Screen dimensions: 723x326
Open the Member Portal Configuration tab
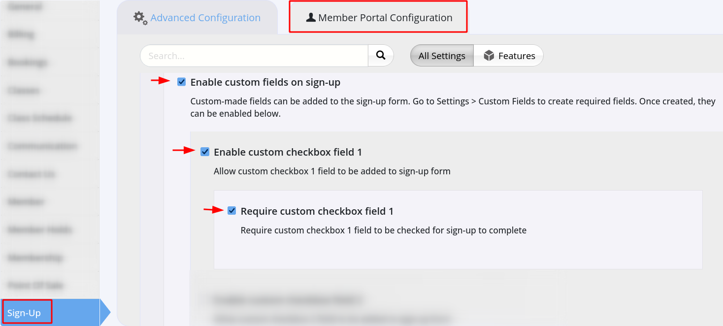pyautogui.click(x=378, y=18)
